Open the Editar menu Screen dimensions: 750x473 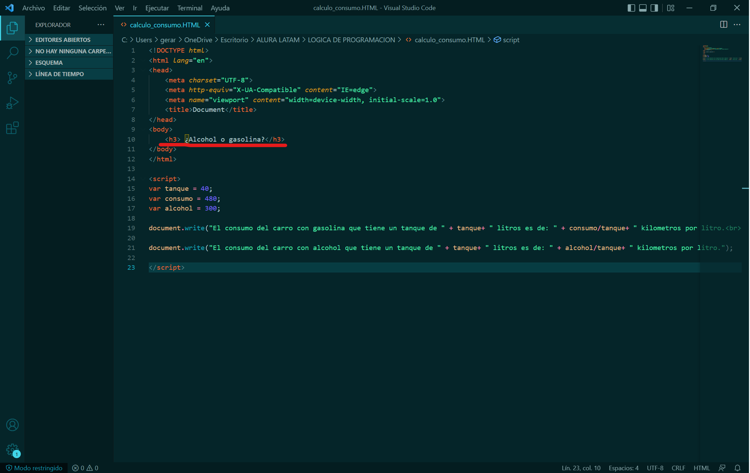62,8
